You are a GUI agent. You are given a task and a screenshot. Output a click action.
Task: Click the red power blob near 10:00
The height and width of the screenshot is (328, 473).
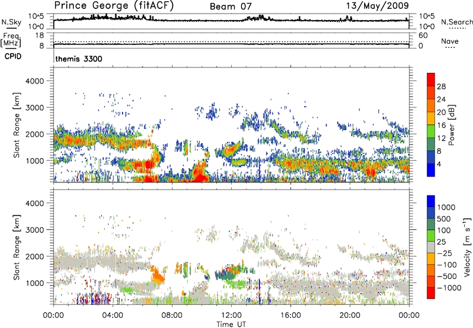[x=200, y=173]
